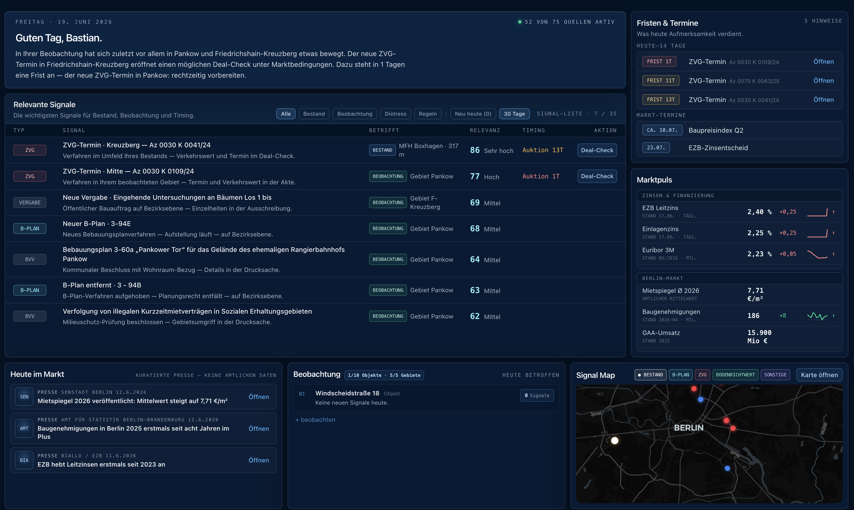854x510 pixels.
Task: Toggle the ZVG map layer chip
Action: coord(702,375)
